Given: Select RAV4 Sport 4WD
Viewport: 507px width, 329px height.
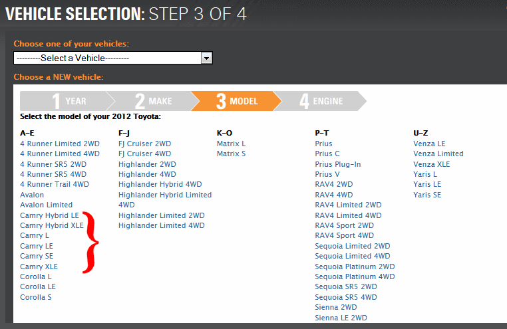Looking at the screenshot, I should pos(344,235).
